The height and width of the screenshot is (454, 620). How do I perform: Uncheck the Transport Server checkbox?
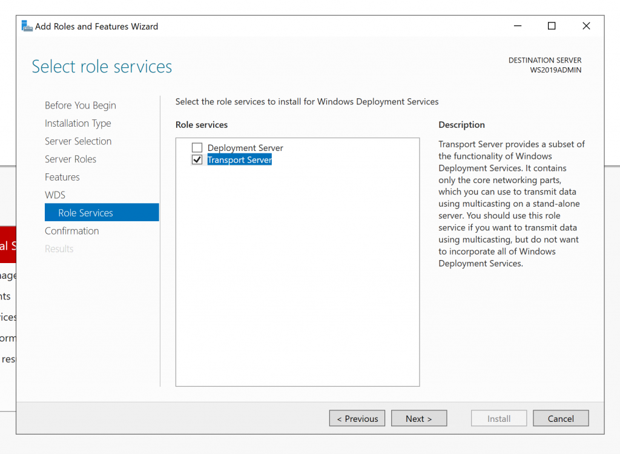[x=197, y=159]
